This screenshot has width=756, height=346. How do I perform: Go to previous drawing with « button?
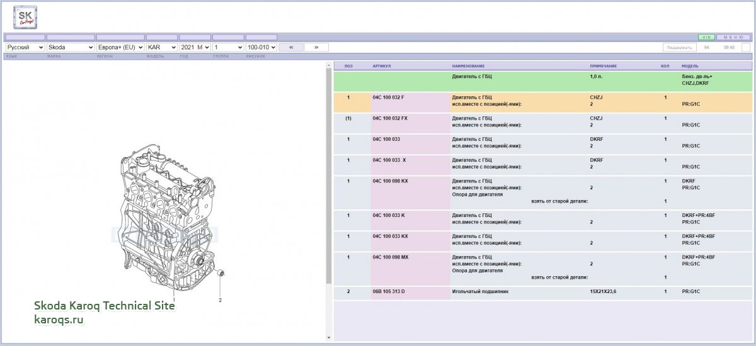[291, 47]
